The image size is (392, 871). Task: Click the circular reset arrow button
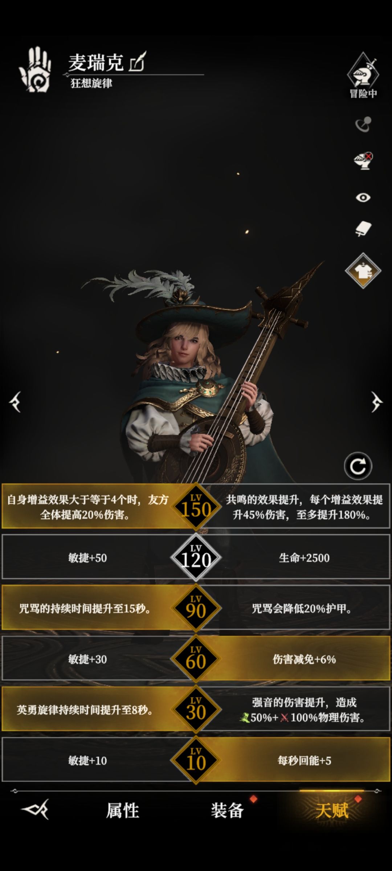tap(358, 466)
